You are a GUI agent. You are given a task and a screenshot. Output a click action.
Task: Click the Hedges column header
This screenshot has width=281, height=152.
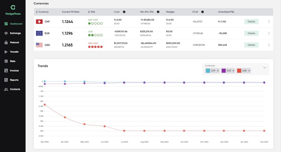170,12
